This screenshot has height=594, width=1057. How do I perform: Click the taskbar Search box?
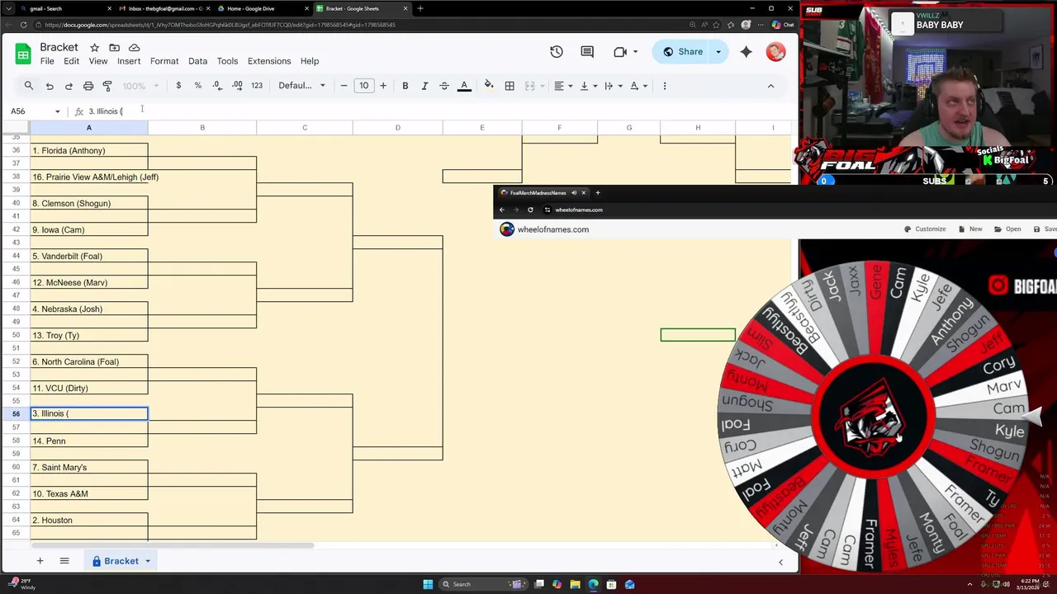point(481,584)
